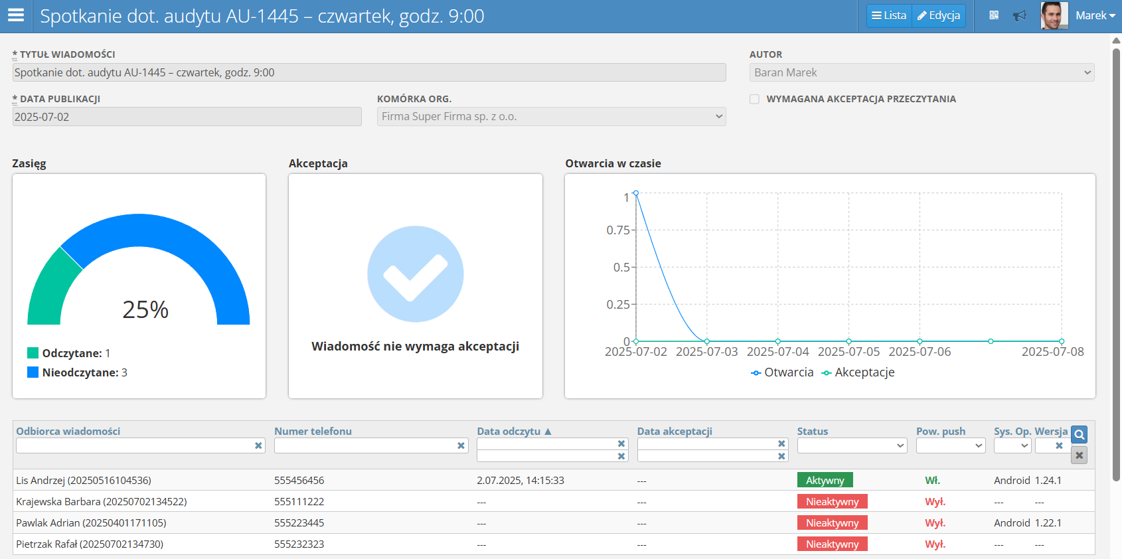Sort by Wersja column header
The image size is (1122, 559).
[x=1051, y=431]
